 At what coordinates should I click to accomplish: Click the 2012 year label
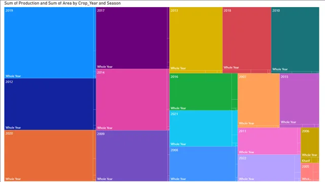(x=9, y=82)
